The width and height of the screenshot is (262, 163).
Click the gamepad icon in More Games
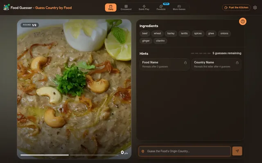tap(179, 7)
